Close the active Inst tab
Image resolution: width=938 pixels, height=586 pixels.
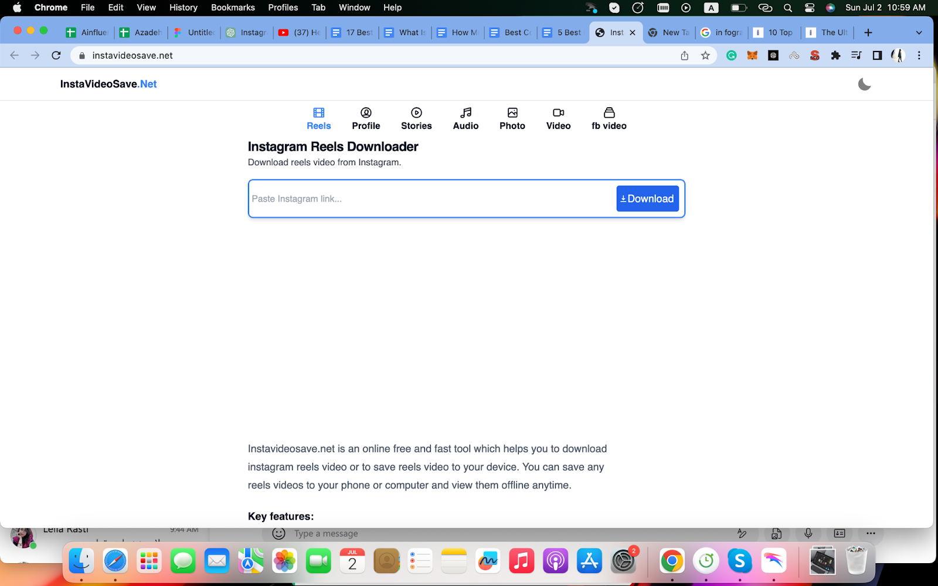(633, 33)
